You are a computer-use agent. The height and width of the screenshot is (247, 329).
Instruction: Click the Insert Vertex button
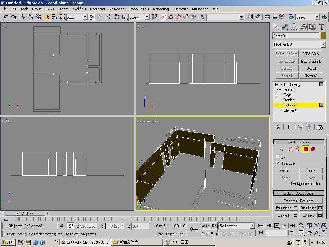(x=298, y=201)
